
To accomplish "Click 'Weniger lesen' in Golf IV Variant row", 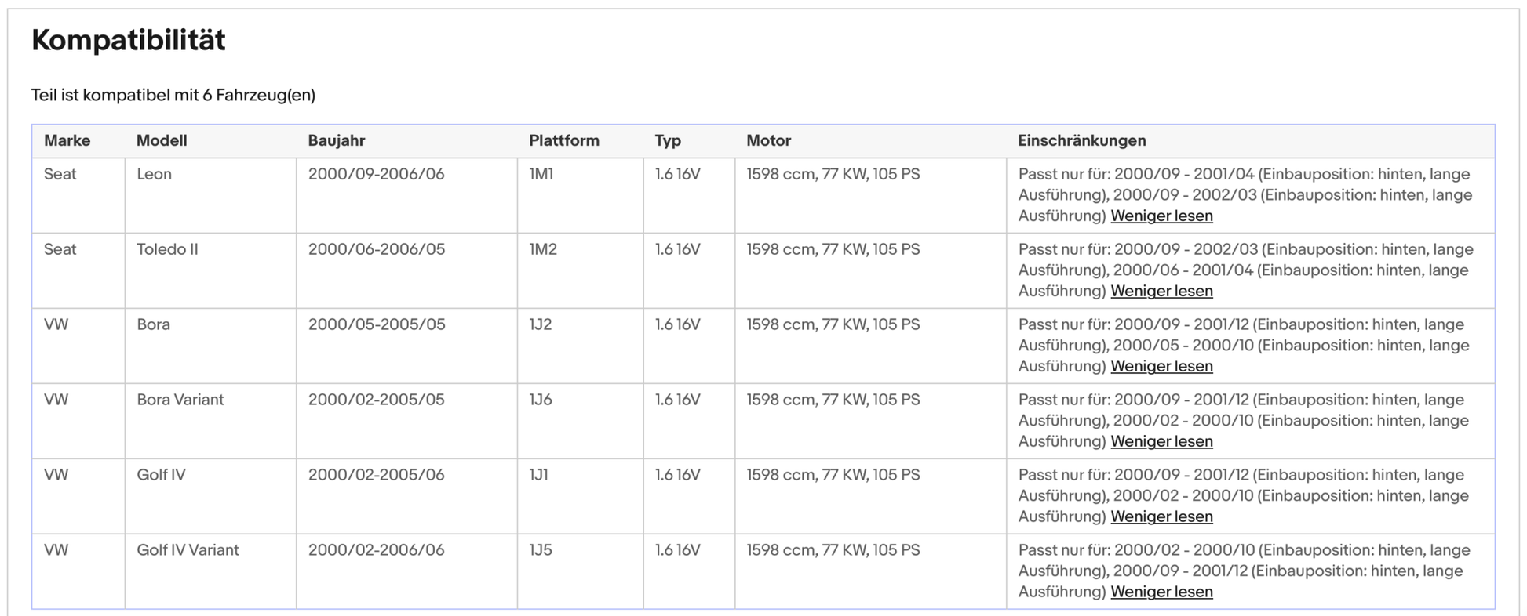I will 1161,592.
